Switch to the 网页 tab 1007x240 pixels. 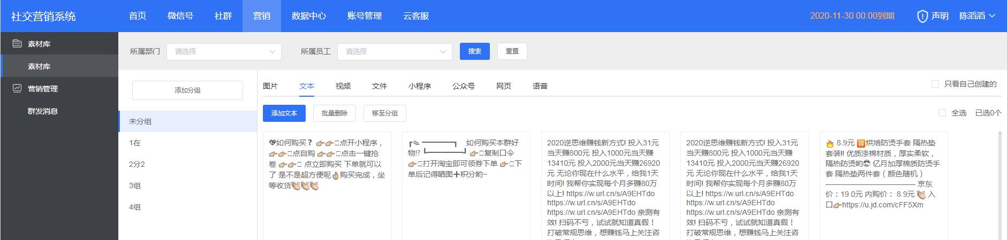504,86
